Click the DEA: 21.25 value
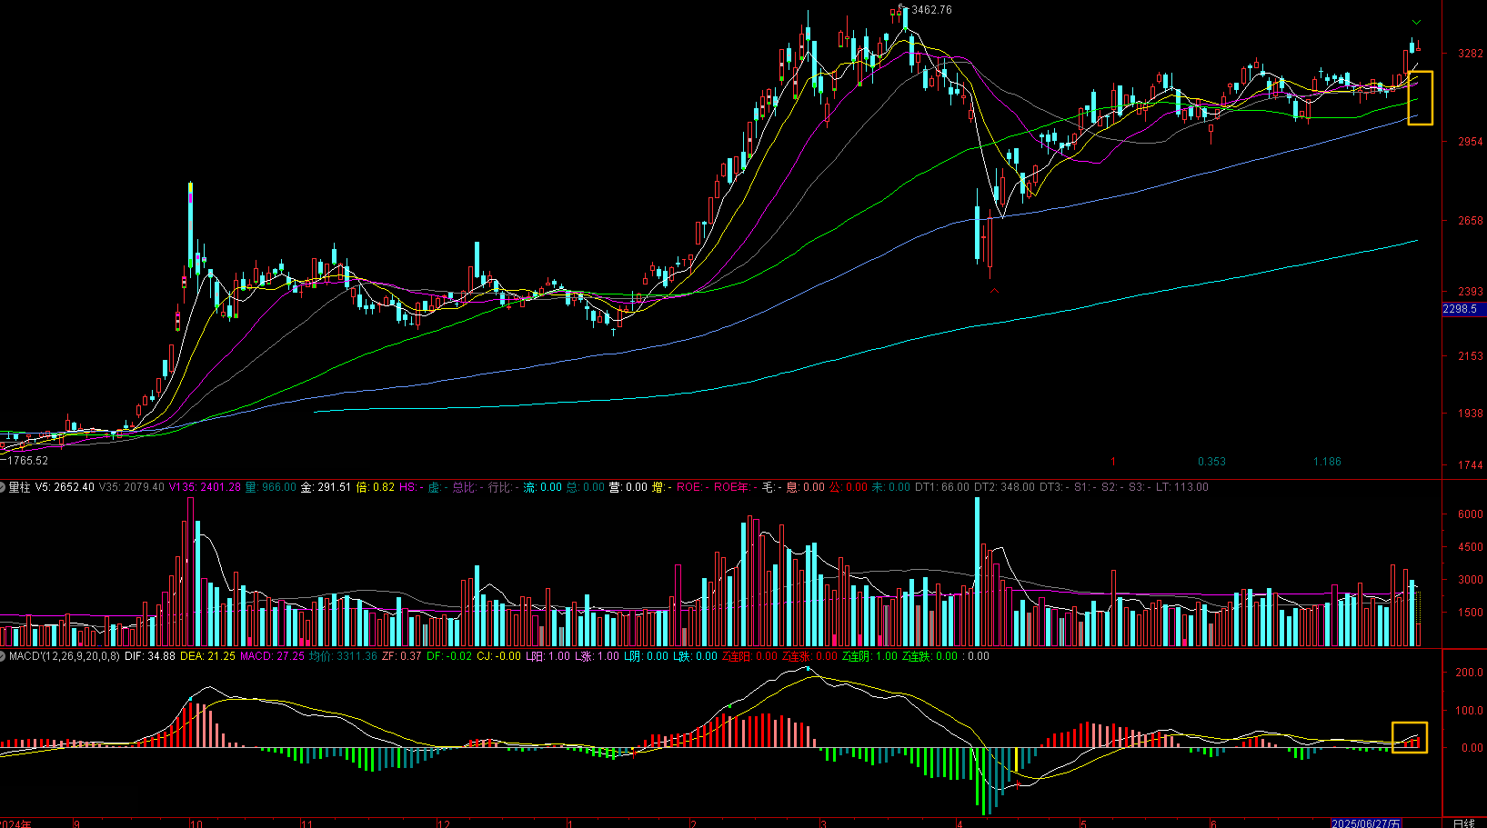Viewport: 1487px width, 828px height. tap(207, 656)
